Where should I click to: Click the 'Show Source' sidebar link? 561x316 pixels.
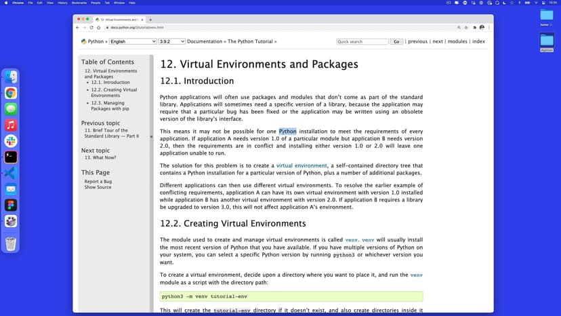(98, 187)
